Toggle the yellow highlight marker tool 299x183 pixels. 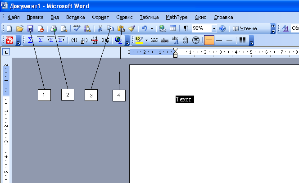coord(139,40)
